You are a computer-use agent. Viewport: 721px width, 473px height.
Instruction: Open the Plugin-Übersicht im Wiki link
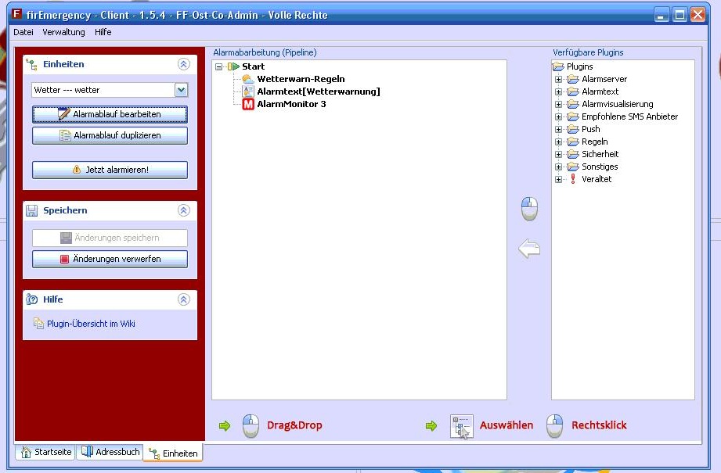pyautogui.click(x=91, y=324)
